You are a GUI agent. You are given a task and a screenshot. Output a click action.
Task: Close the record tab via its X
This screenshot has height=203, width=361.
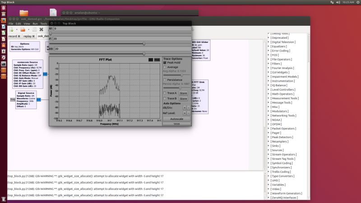point(19,37)
